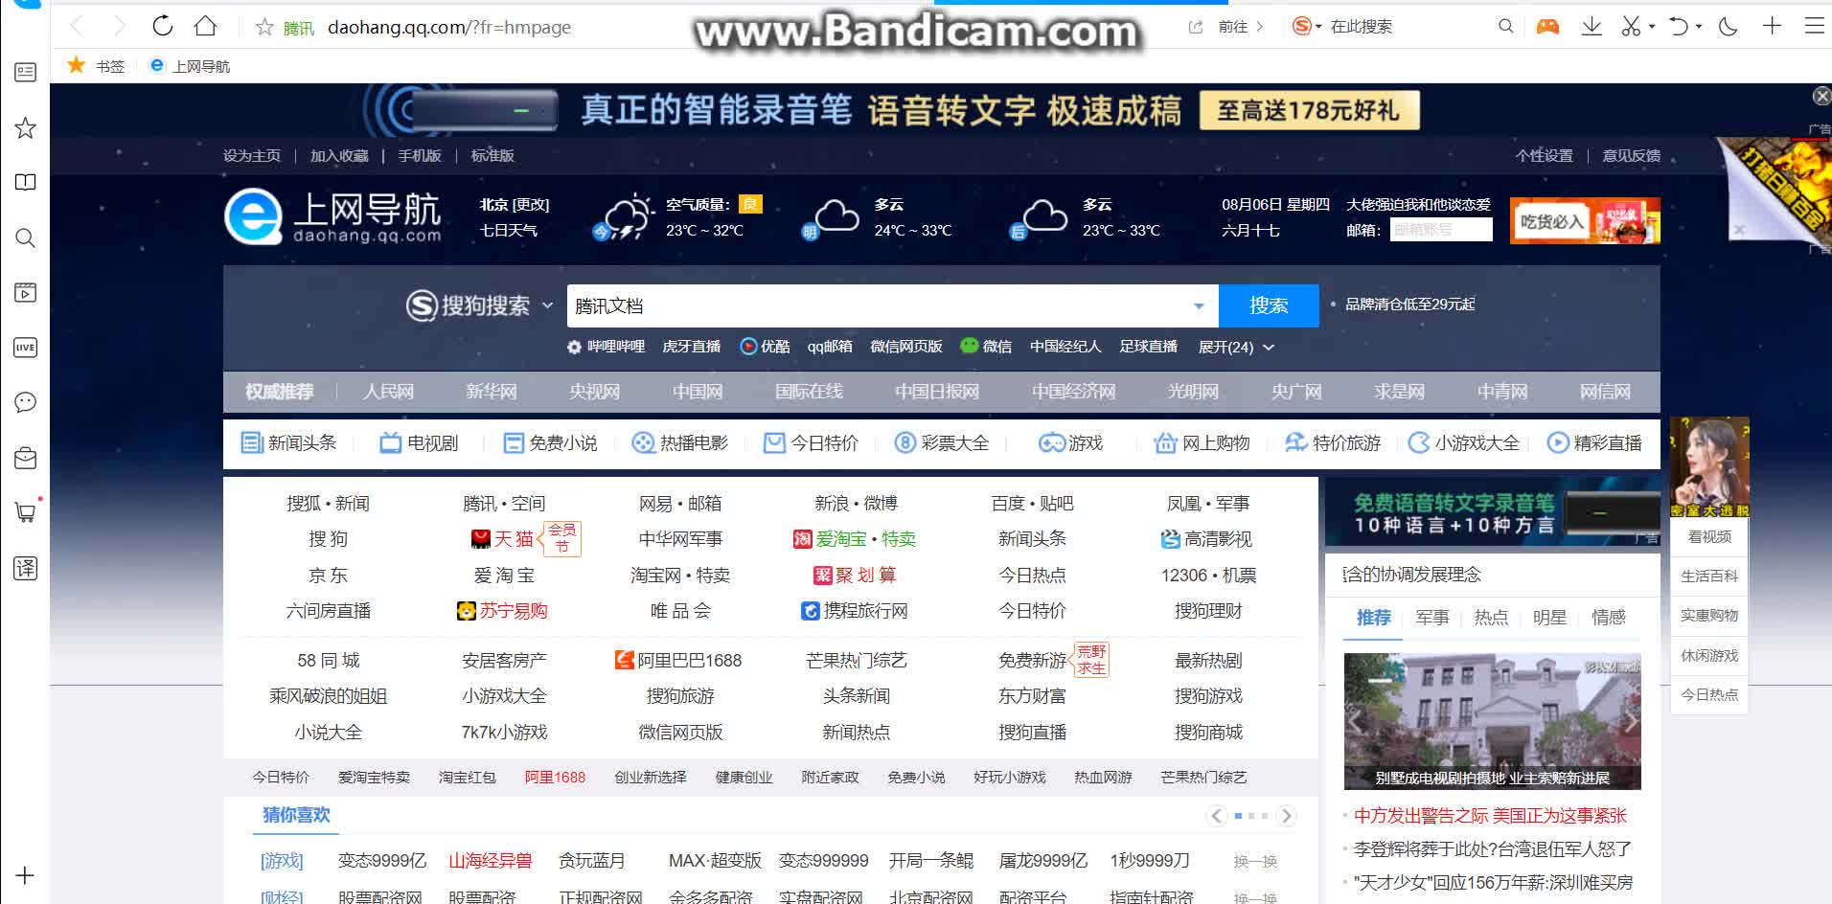
Task: Open sidebar LIVE icon
Action: click(x=26, y=348)
